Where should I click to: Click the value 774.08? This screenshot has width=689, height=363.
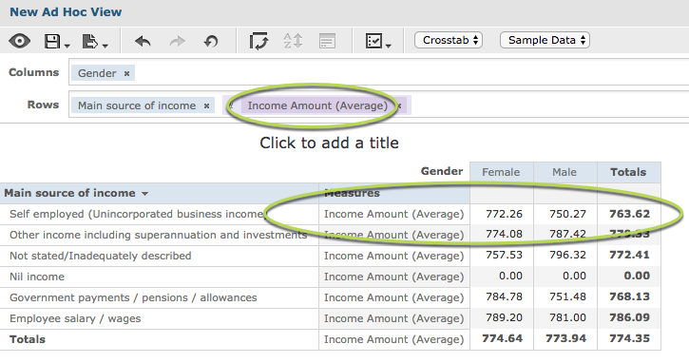(x=504, y=234)
